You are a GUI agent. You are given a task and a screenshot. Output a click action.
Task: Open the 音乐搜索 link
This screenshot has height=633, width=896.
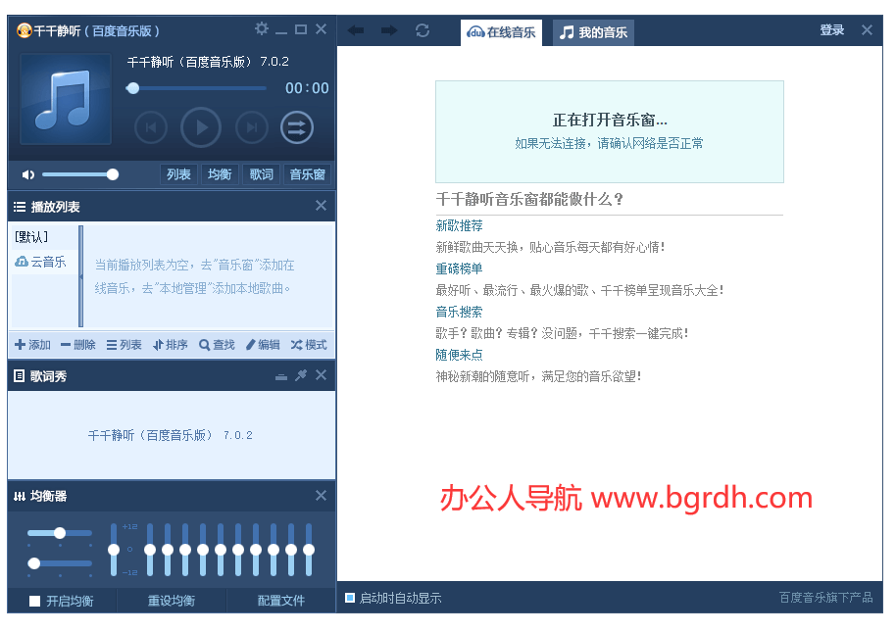click(x=458, y=311)
